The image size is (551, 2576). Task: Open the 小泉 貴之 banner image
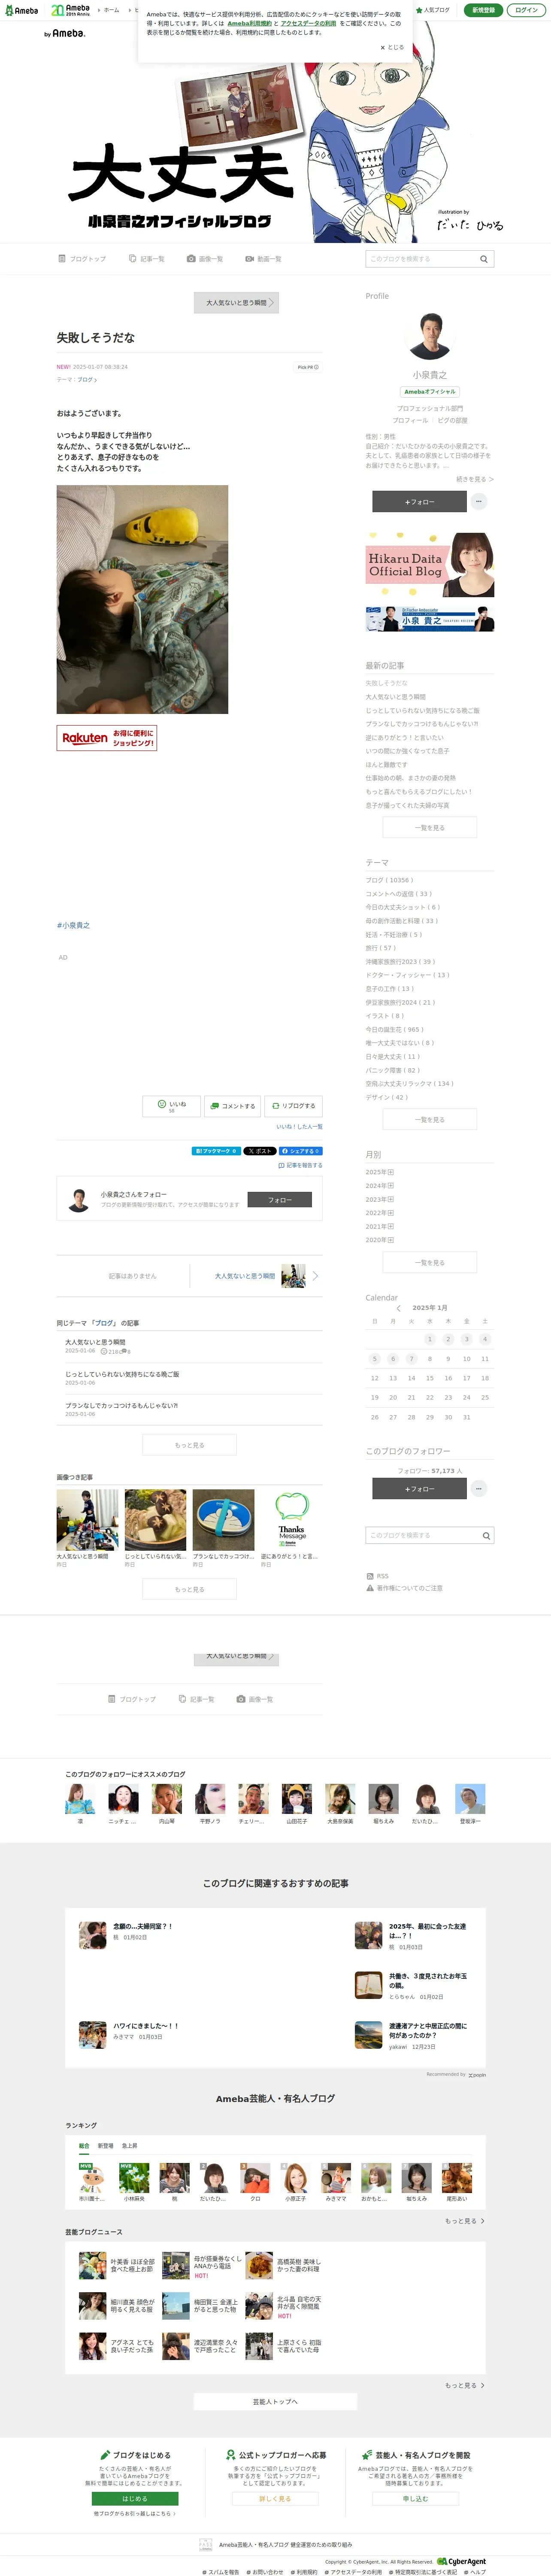(430, 619)
